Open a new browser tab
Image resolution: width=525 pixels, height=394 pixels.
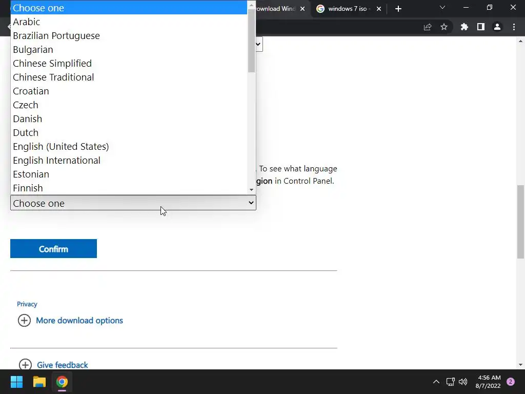[x=398, y=9]
